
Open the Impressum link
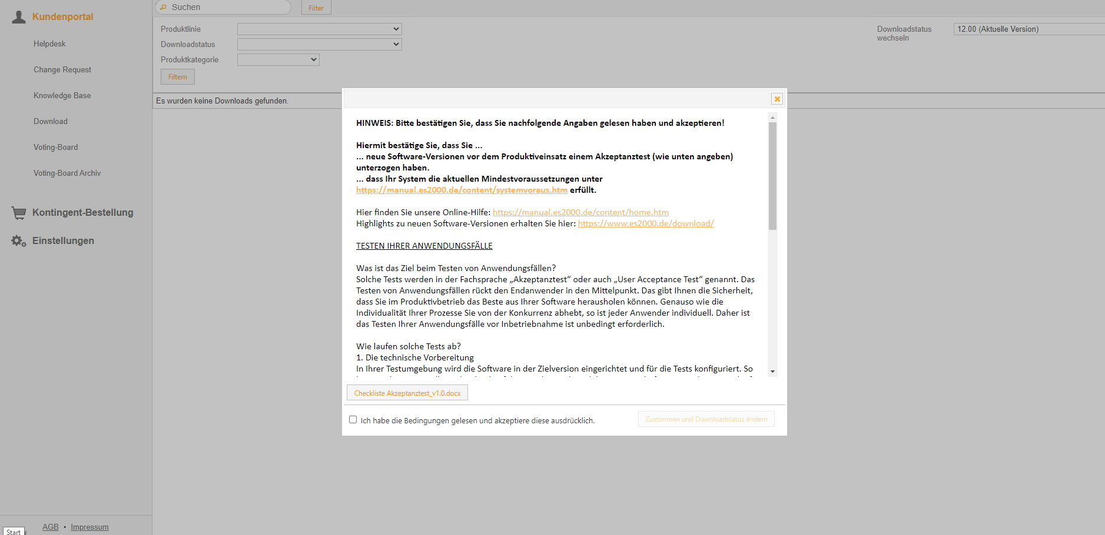tap(89, 527)
